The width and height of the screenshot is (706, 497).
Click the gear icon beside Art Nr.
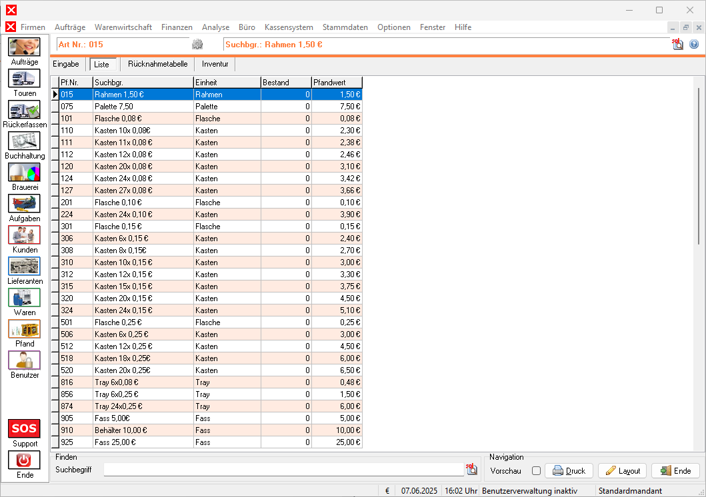pos(197,45)
